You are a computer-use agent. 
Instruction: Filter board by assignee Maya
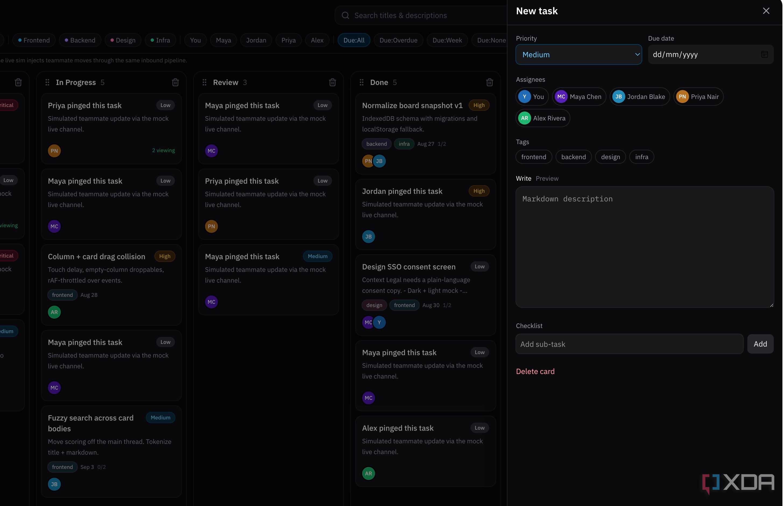click(x=224, y=40)
